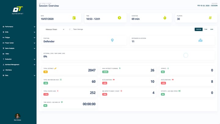Viewport: 220px width, 124px height.
Task: Open Distribute in the sidebar
Action: 9,70
